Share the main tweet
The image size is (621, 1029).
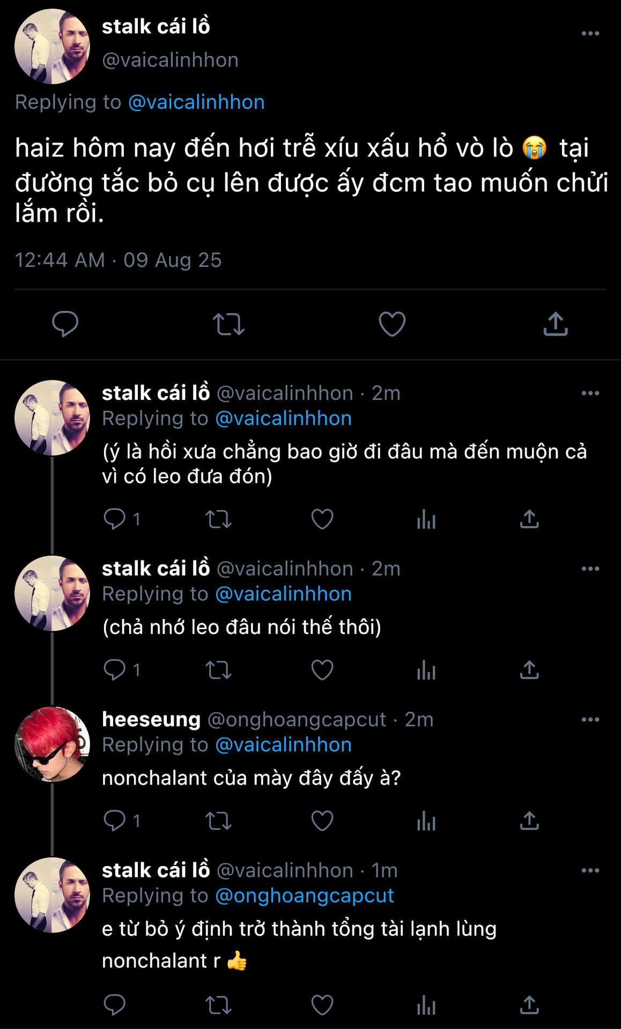(x=555, y=324)
